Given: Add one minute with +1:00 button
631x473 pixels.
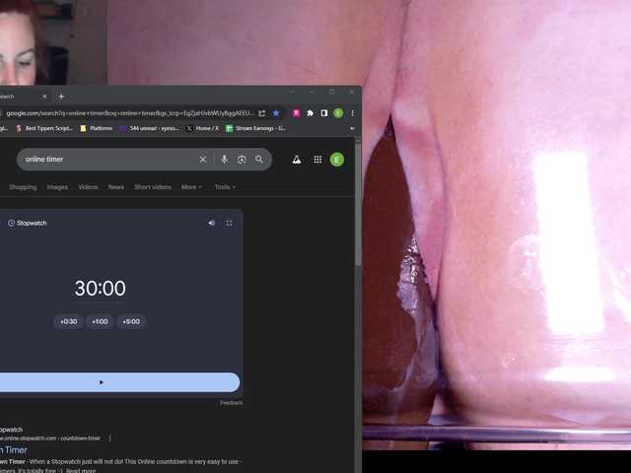Looking at the screenshot, I should (100, 321).
